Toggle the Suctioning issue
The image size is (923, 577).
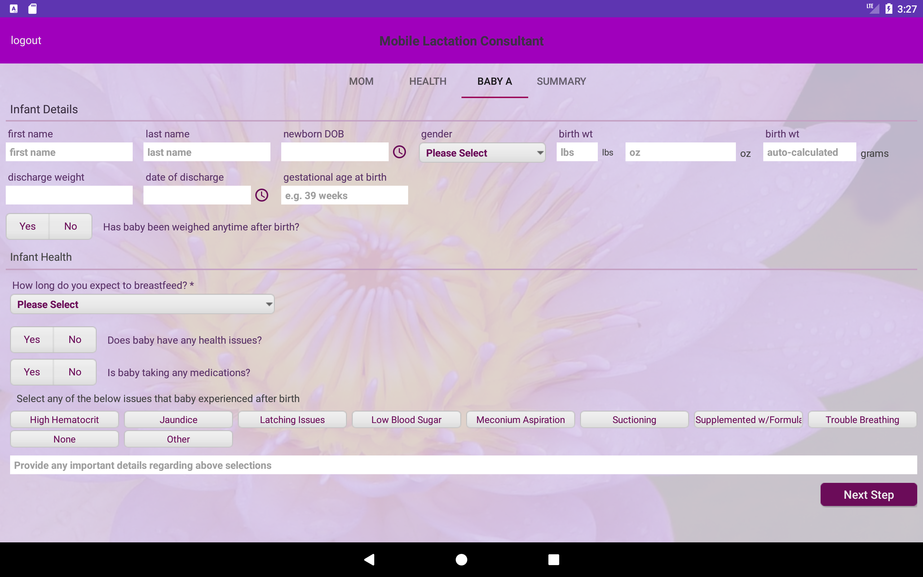coord(634,419)
